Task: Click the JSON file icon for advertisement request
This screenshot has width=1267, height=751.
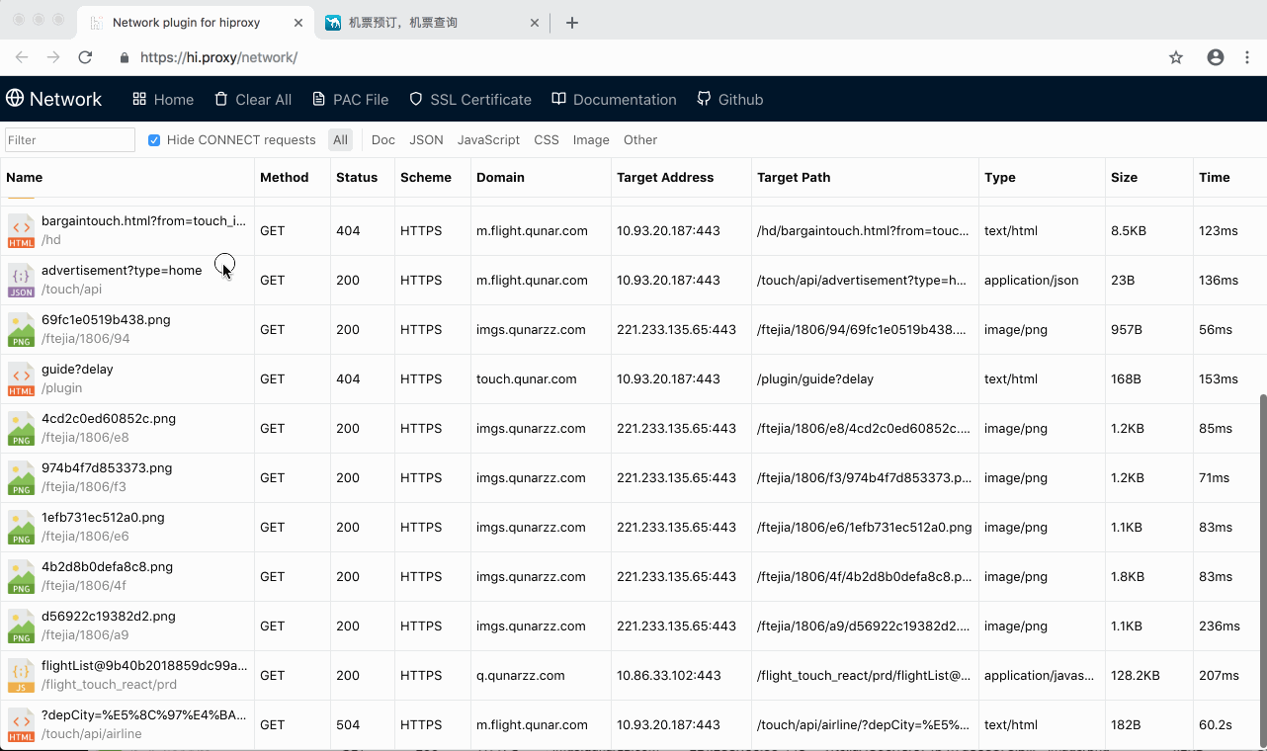Action: coord(21,281)
